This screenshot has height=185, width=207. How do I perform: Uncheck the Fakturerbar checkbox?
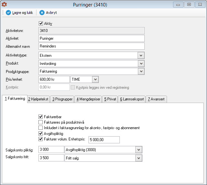pos(41,117)
